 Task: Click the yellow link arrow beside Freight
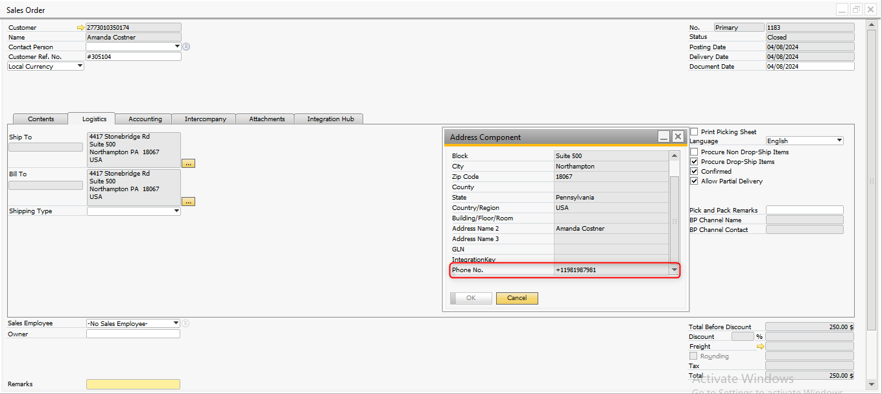(761, 347)
